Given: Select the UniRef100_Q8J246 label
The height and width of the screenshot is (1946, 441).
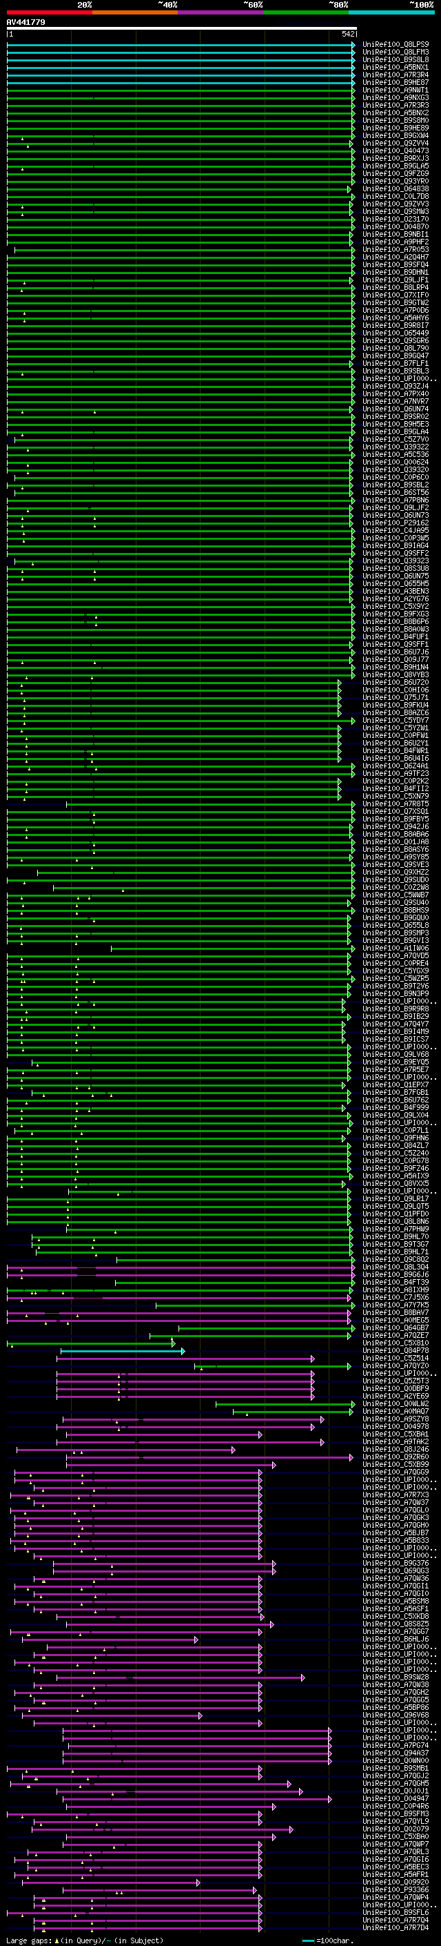Looking at the screenshot, I should click(396, 1450).
